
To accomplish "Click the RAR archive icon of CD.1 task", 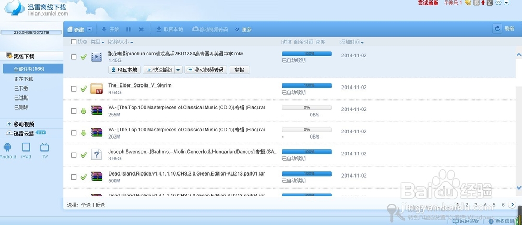I will (97, 133).
